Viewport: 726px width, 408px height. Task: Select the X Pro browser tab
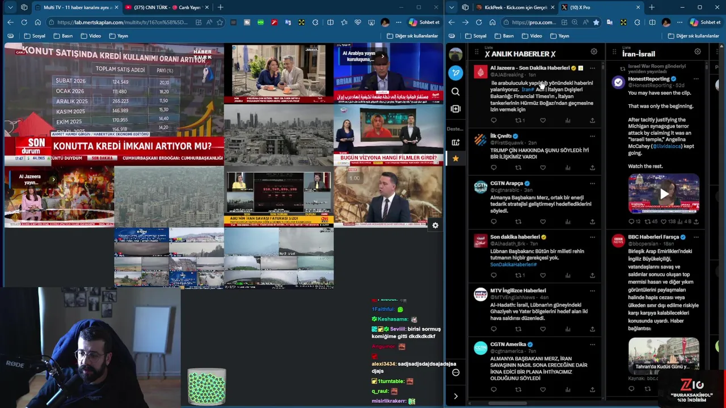coord(600,7)
